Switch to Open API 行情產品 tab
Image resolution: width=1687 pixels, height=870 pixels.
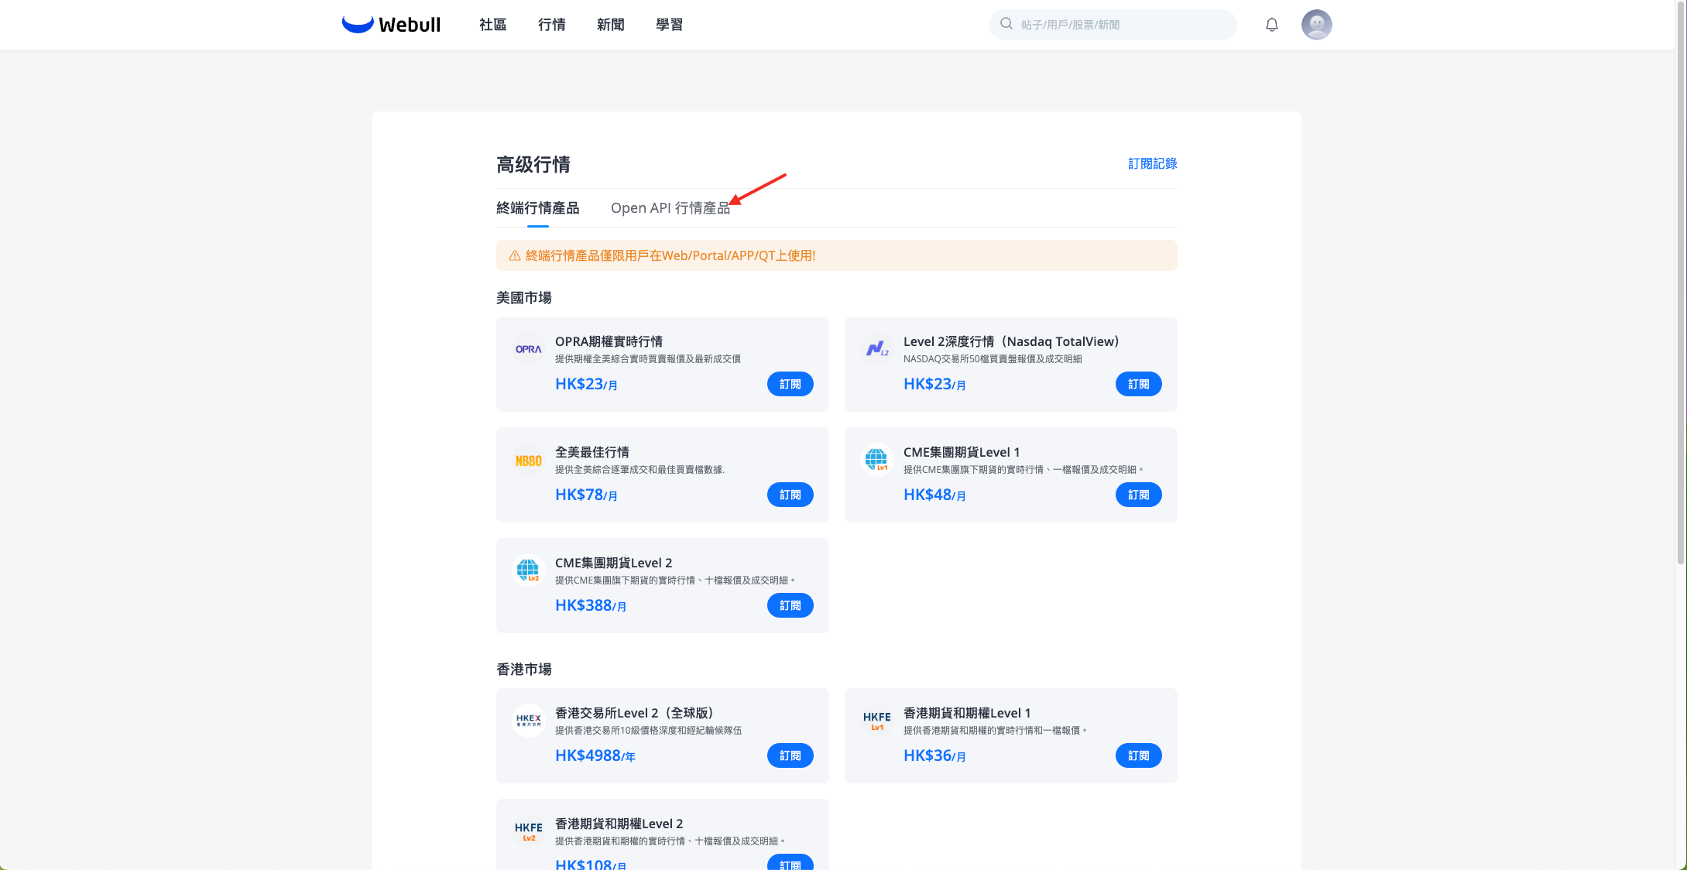670,208
